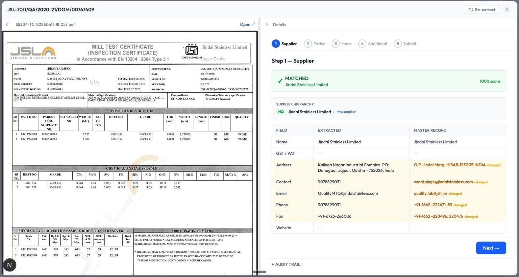Click the SS304-TC-20260611-181057.pdf filename
The height and width of the screenshot is (277, 519).
45,24
